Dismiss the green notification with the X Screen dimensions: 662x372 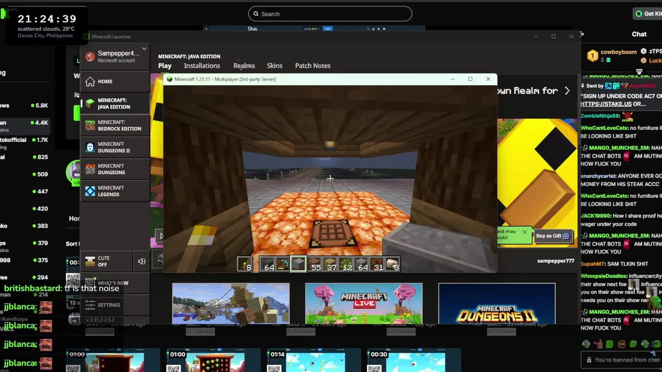click(524, 232)
